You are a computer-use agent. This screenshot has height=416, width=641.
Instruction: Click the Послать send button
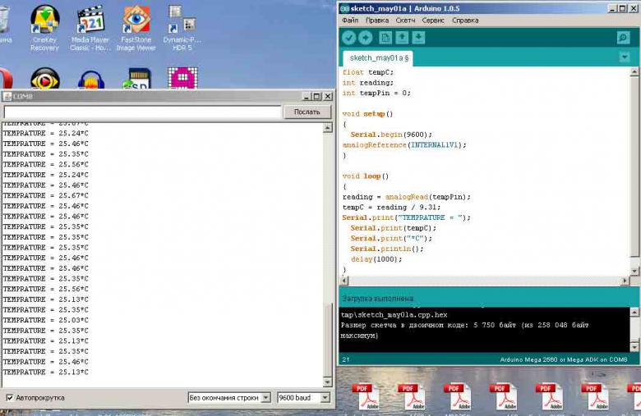[307, 112]
